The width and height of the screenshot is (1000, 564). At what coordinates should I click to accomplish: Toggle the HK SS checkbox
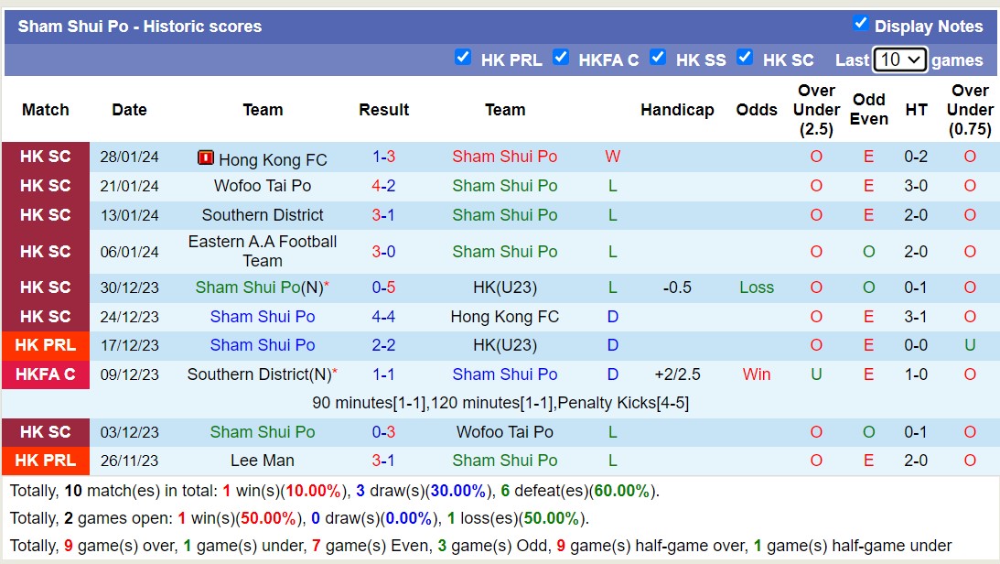click(658, 58)
